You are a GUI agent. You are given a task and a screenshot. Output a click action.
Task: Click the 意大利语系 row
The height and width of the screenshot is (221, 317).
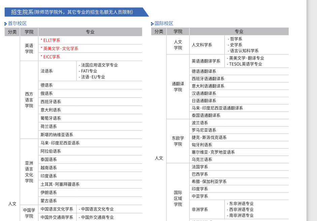[x=90, y=110]
